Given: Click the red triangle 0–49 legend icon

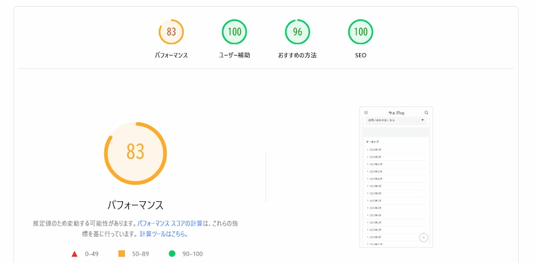Looking at the screenshot, I should (x=75, y=254).
